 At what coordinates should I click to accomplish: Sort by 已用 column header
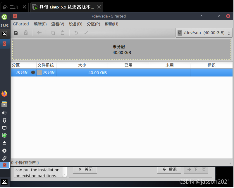coord(128,65)
